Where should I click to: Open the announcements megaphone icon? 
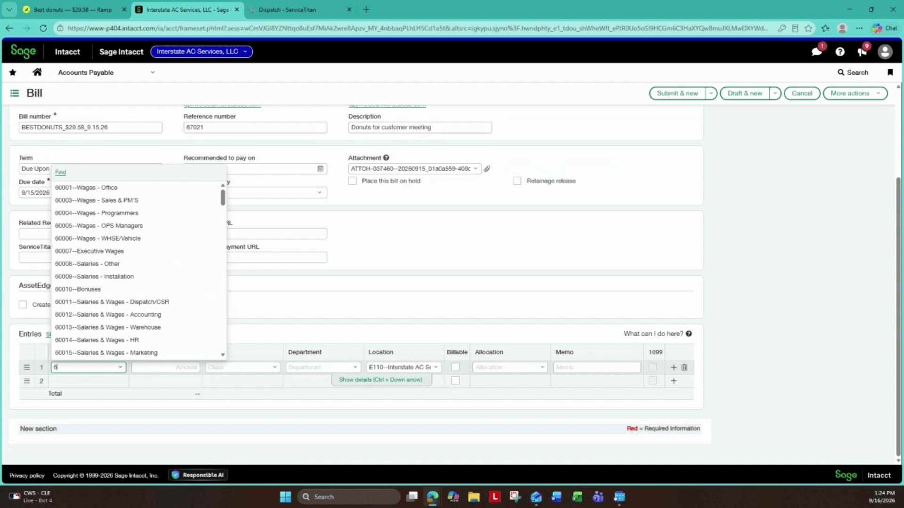863,52
